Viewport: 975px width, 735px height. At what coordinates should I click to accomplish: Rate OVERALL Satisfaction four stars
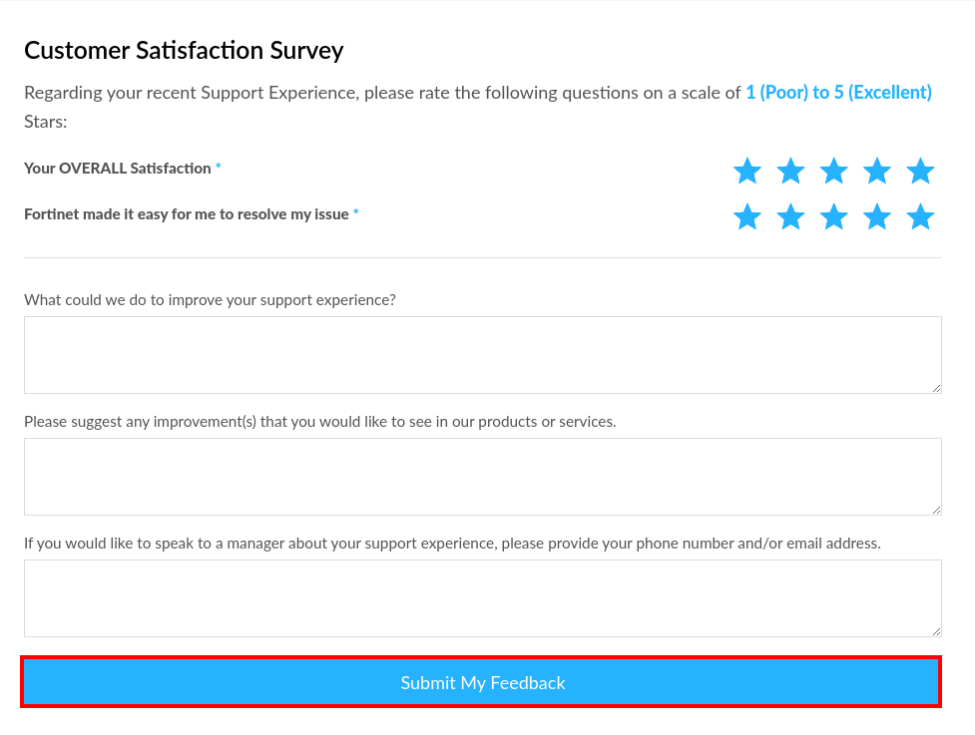[x=877, y=171]
